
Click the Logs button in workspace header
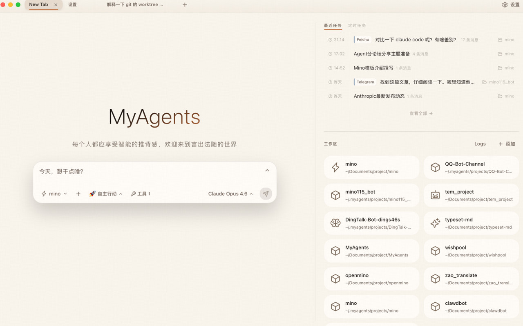(480, 144)
